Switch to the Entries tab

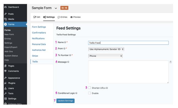62,17
